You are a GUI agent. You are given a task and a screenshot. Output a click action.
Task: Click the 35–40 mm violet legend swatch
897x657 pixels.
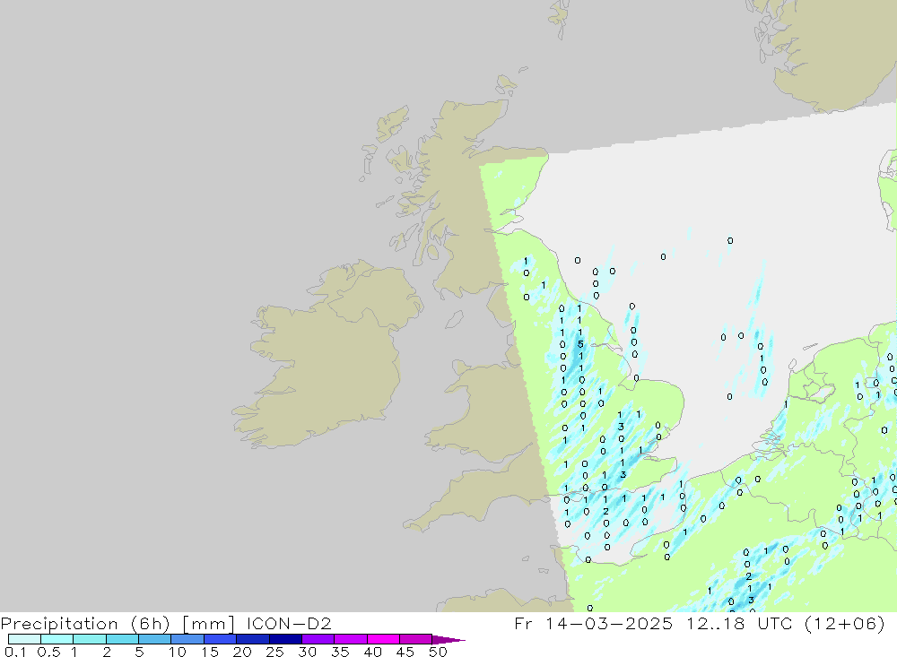point(351,639)
